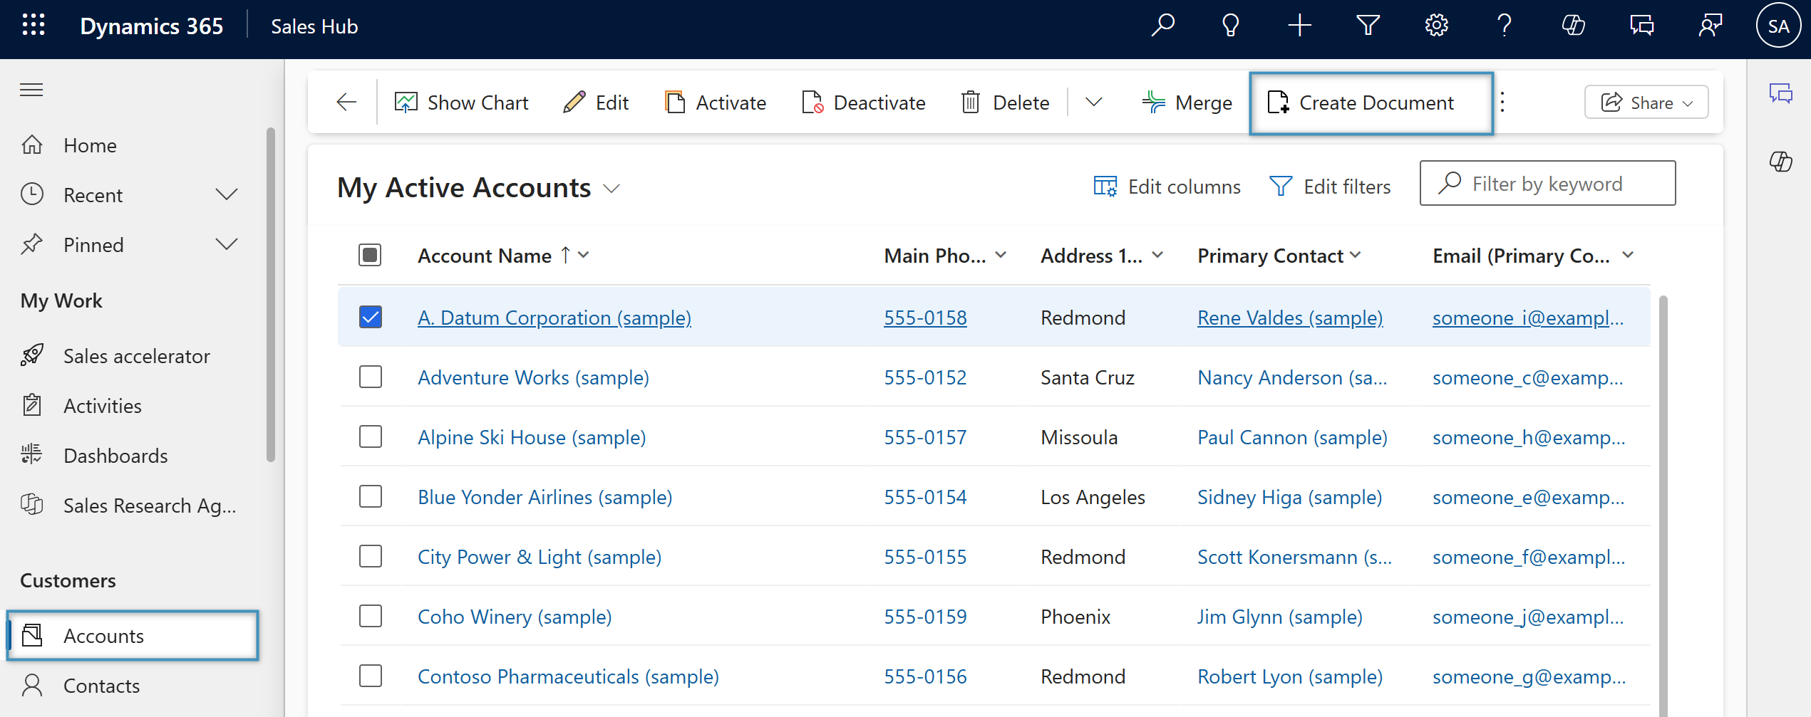Open the lightbulb assistant icon

point(1230,26)
